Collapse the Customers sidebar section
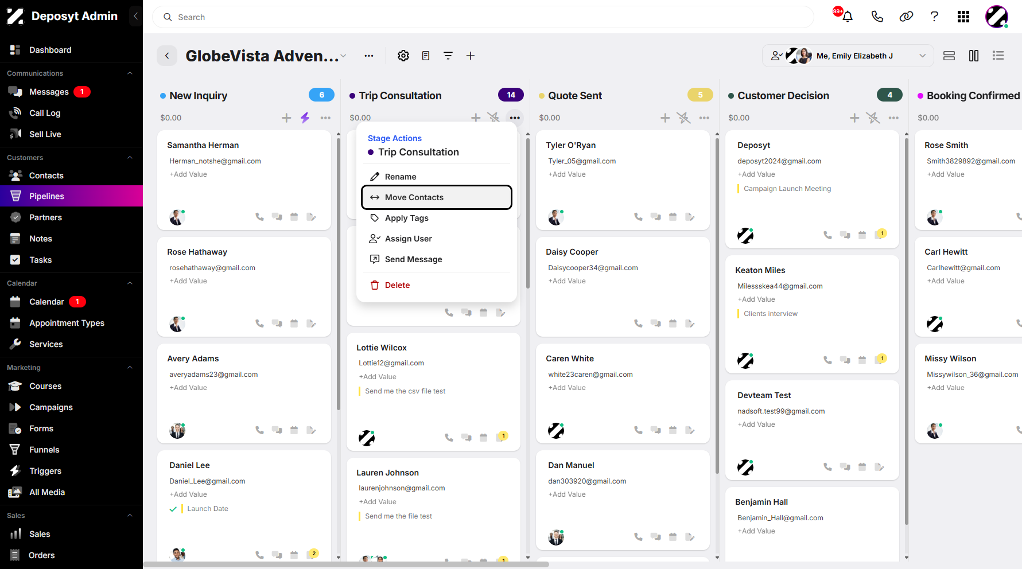 [x=130, y=158]
